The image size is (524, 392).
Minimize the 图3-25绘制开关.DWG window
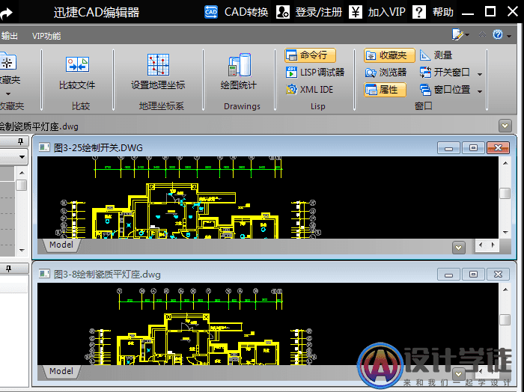(x=448, y=147)
